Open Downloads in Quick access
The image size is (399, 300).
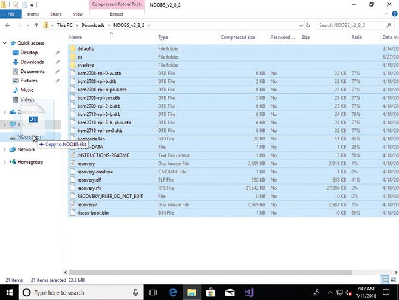tap(32, 62)
